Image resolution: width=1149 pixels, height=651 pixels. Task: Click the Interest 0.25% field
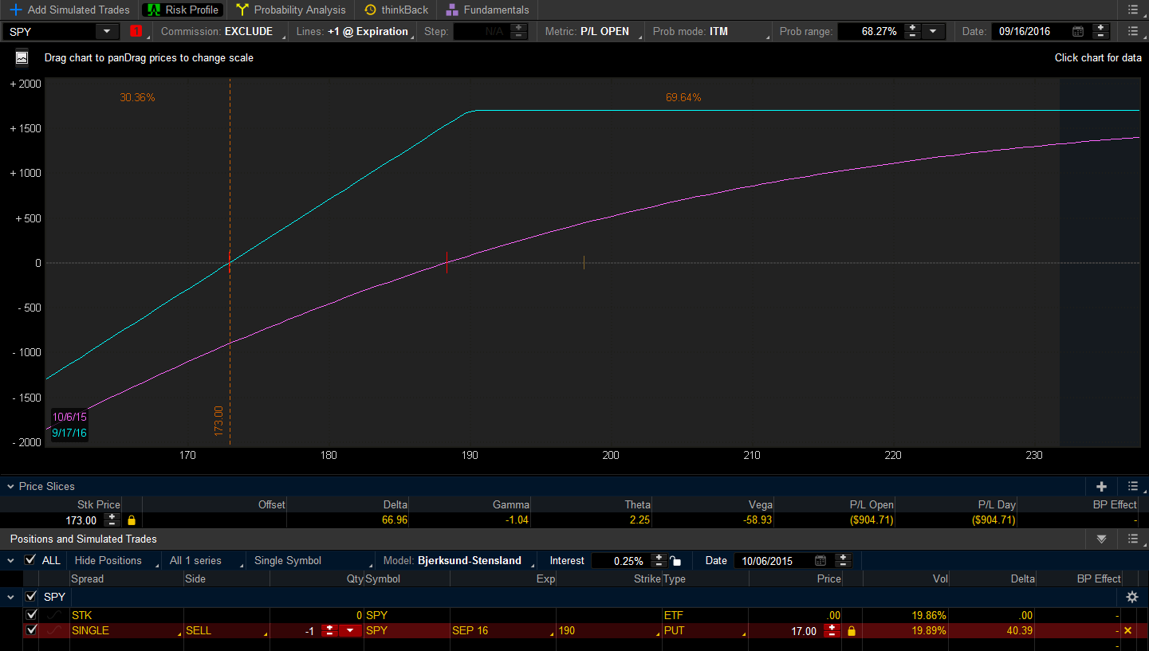(621, 560)
